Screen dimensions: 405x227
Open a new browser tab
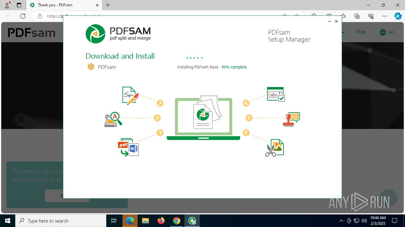click(x=108, y=5)
